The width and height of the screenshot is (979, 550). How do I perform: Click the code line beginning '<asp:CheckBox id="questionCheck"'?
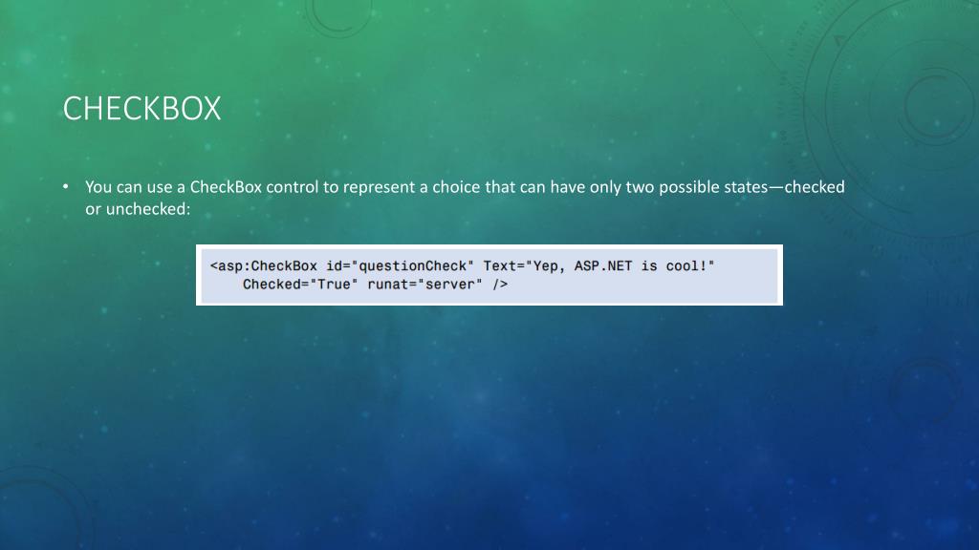click(x=462, y=266)
